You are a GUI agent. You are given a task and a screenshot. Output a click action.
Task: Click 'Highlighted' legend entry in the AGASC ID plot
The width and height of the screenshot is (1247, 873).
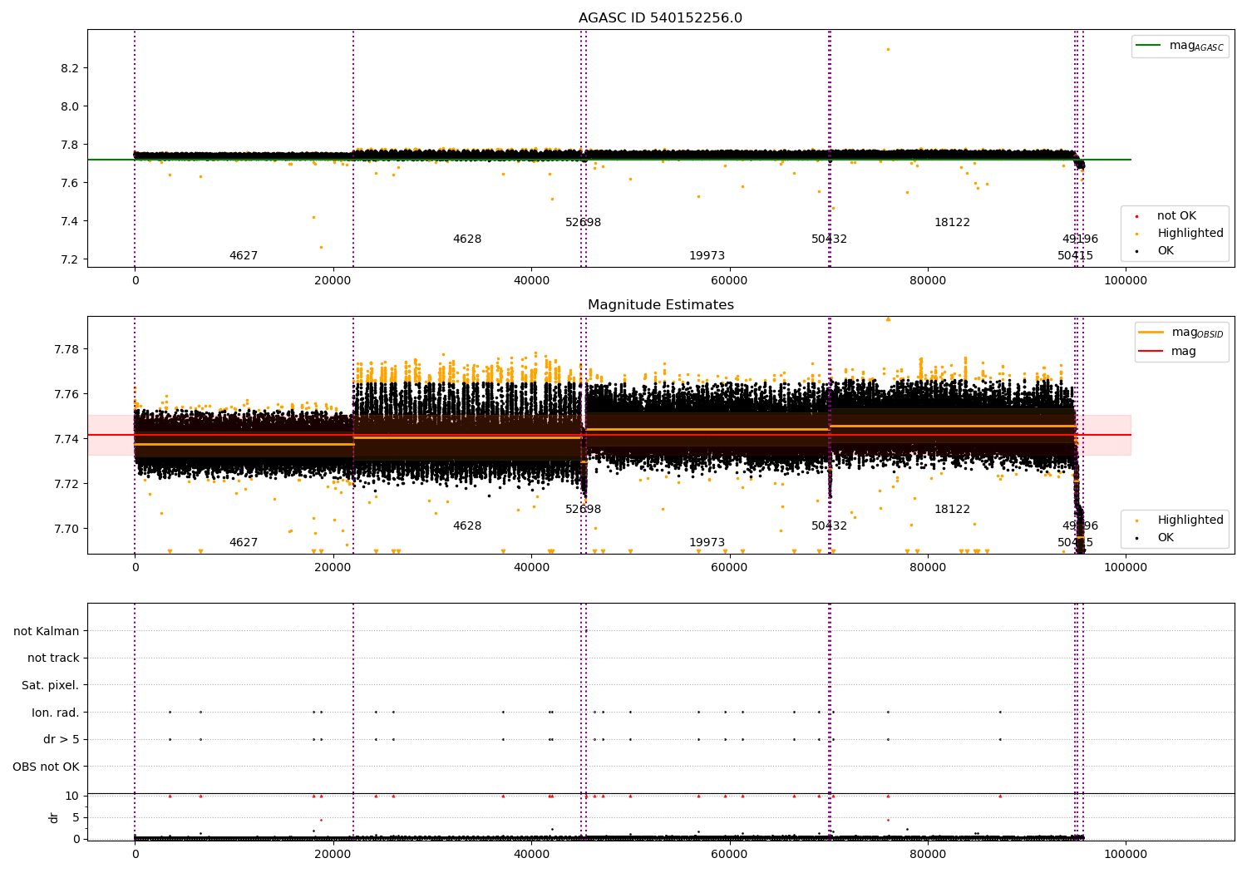(1180, 234)
